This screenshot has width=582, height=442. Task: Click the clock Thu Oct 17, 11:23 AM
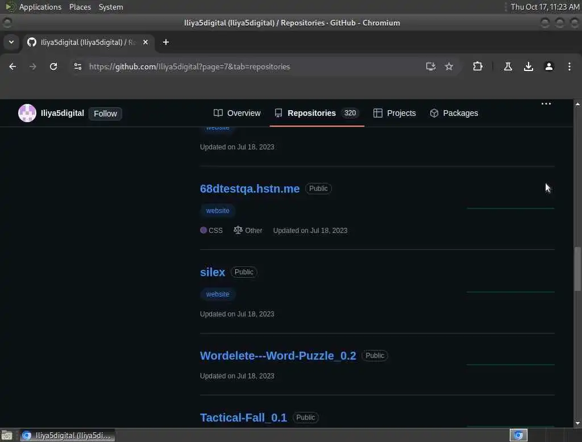(545, 7)
